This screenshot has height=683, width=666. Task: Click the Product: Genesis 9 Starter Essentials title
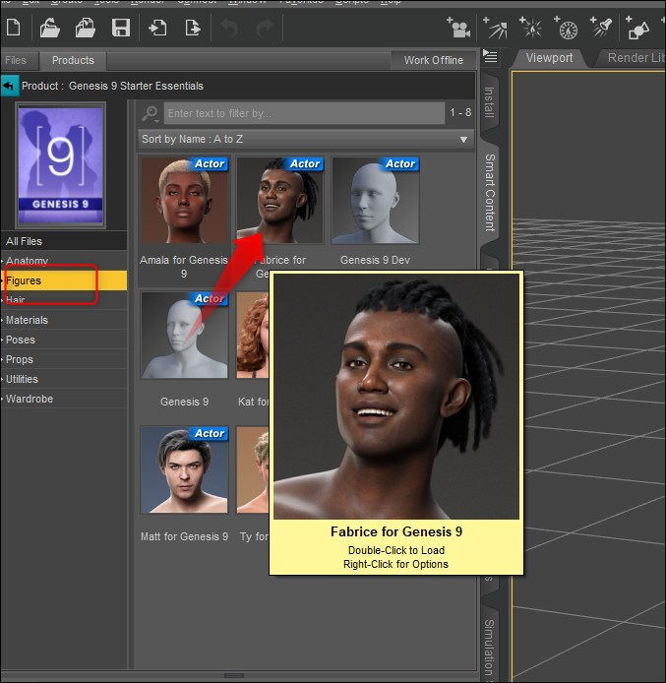(x=112, y=86)
